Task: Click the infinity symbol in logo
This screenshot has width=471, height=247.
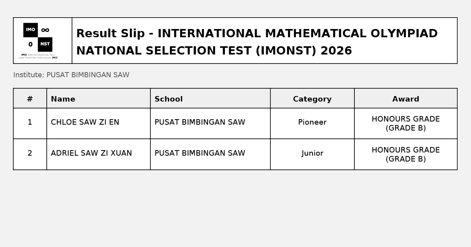Action: click(x=45, y=30)
